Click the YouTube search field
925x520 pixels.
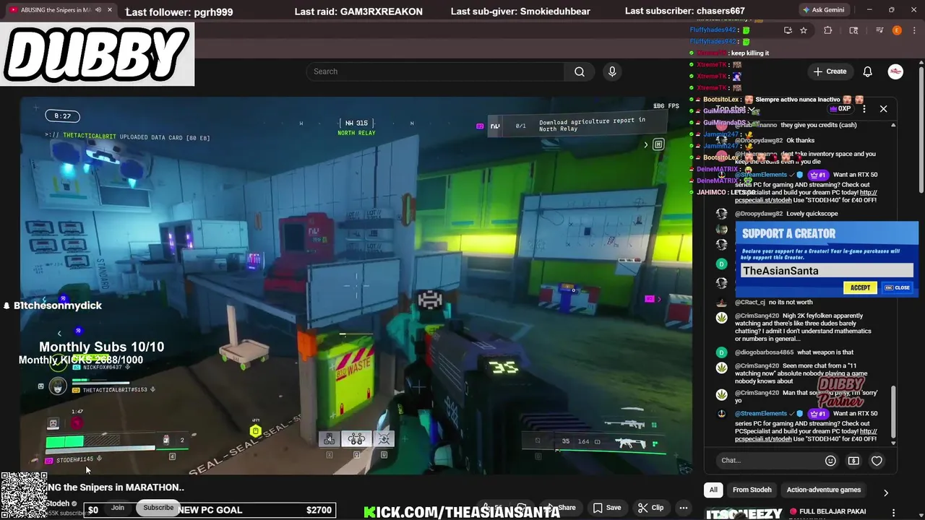click(x=436, y=71)
